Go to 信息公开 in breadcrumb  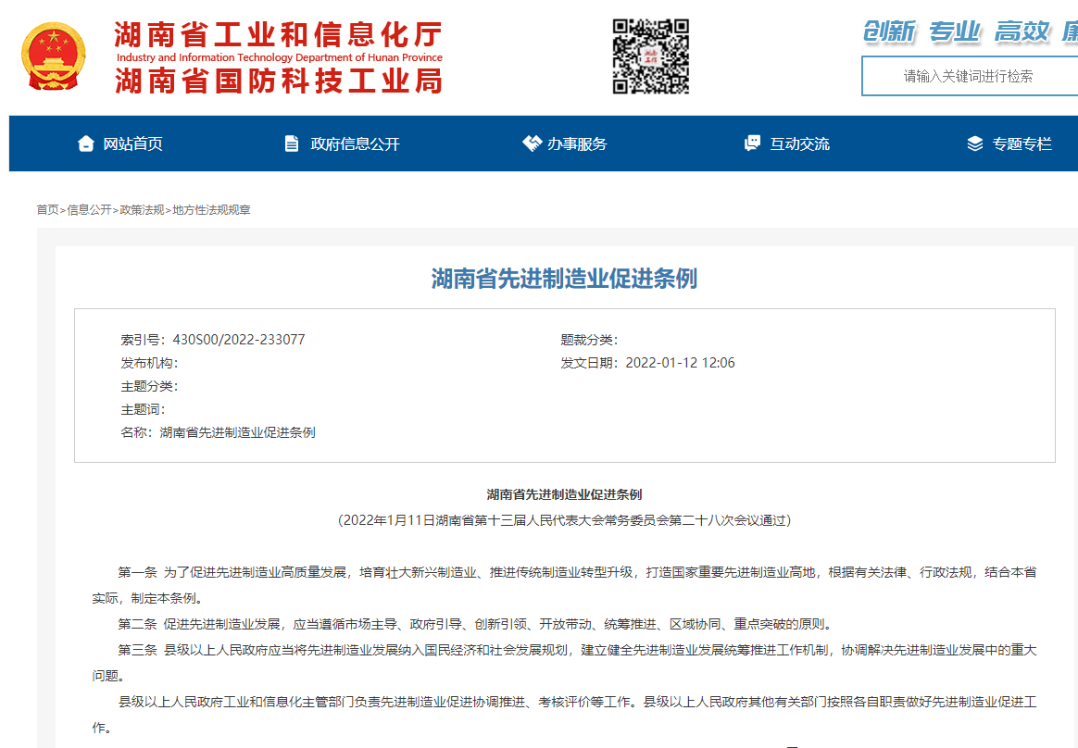click(90, 210)
